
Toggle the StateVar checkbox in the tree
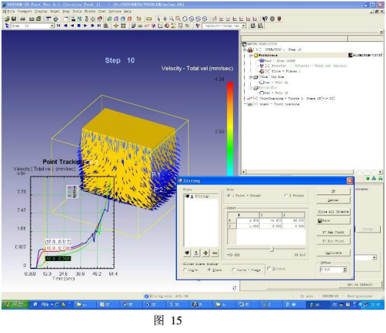(268, 66)
